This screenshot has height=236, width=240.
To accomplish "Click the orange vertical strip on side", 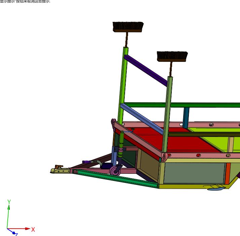I will pyautogui.click(x=228, y=173).
